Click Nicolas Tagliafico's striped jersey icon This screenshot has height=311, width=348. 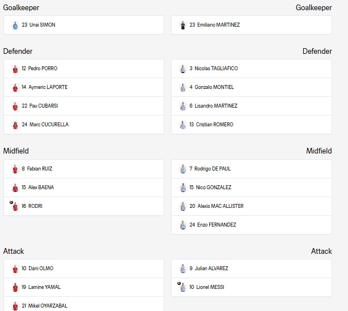coord(183,69)
